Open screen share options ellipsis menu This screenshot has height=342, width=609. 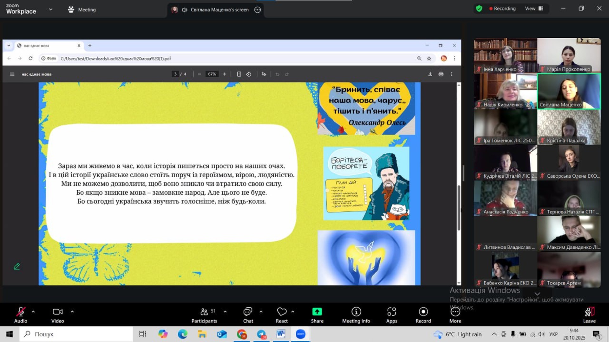pos(258,10)
